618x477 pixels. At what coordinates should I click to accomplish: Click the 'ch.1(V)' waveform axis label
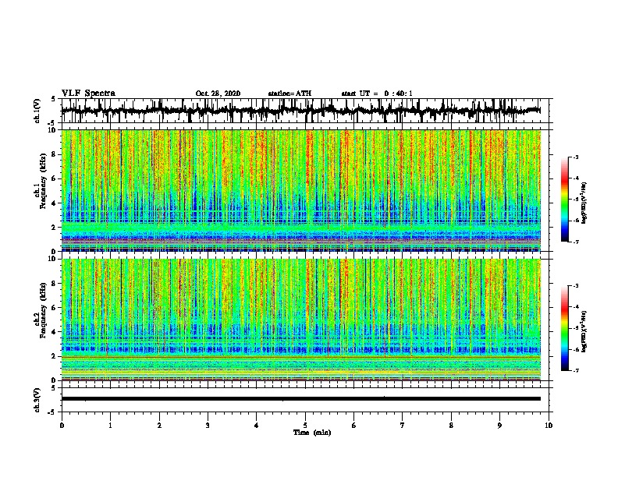pos(37,111)
